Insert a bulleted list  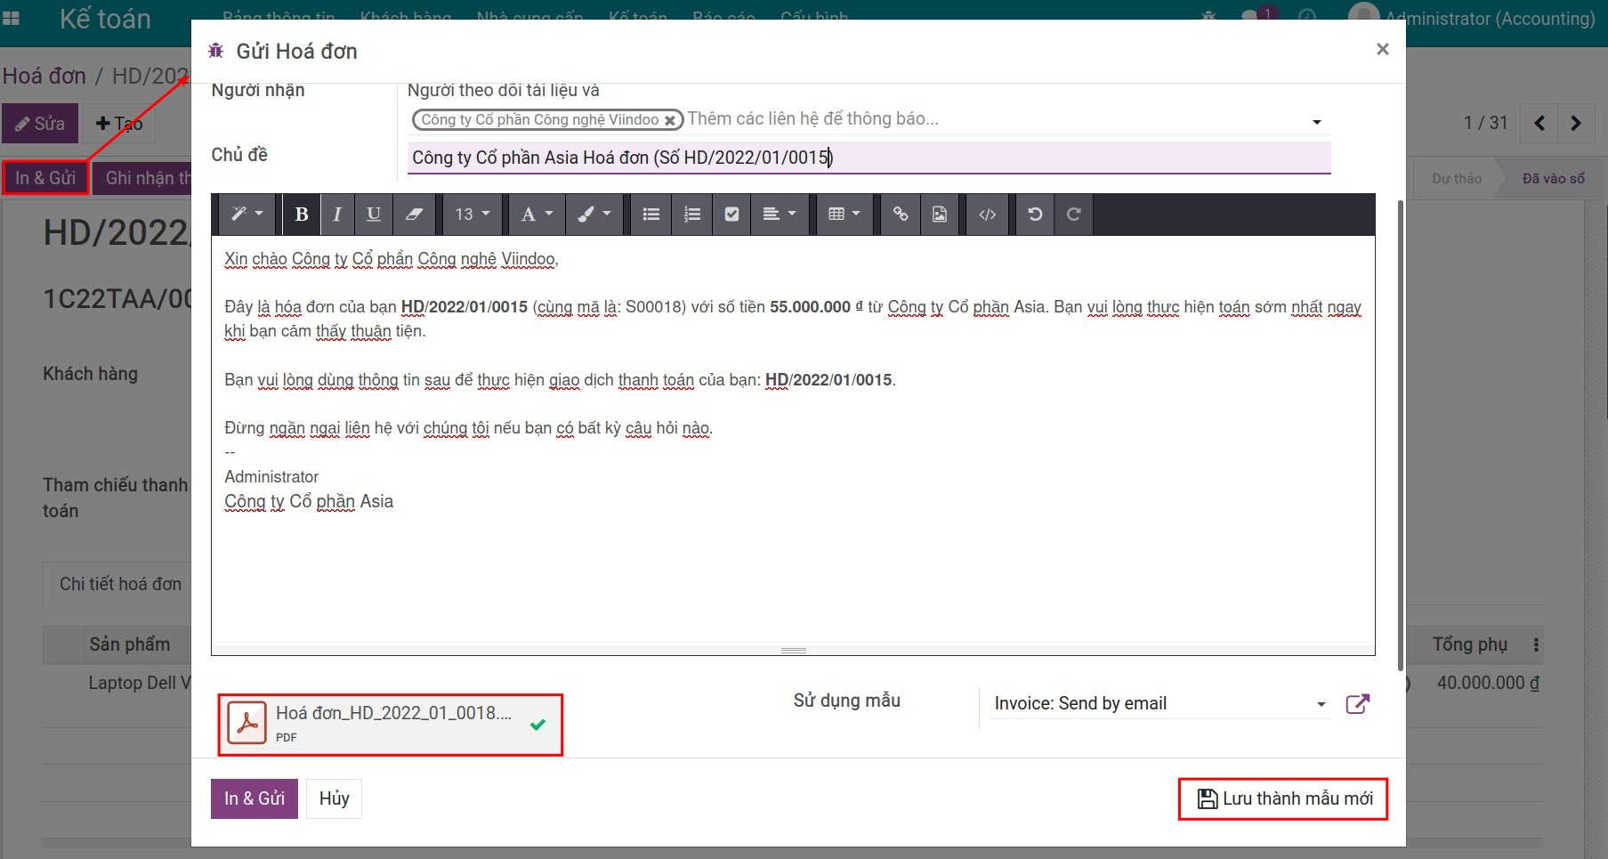coord(650,214)
